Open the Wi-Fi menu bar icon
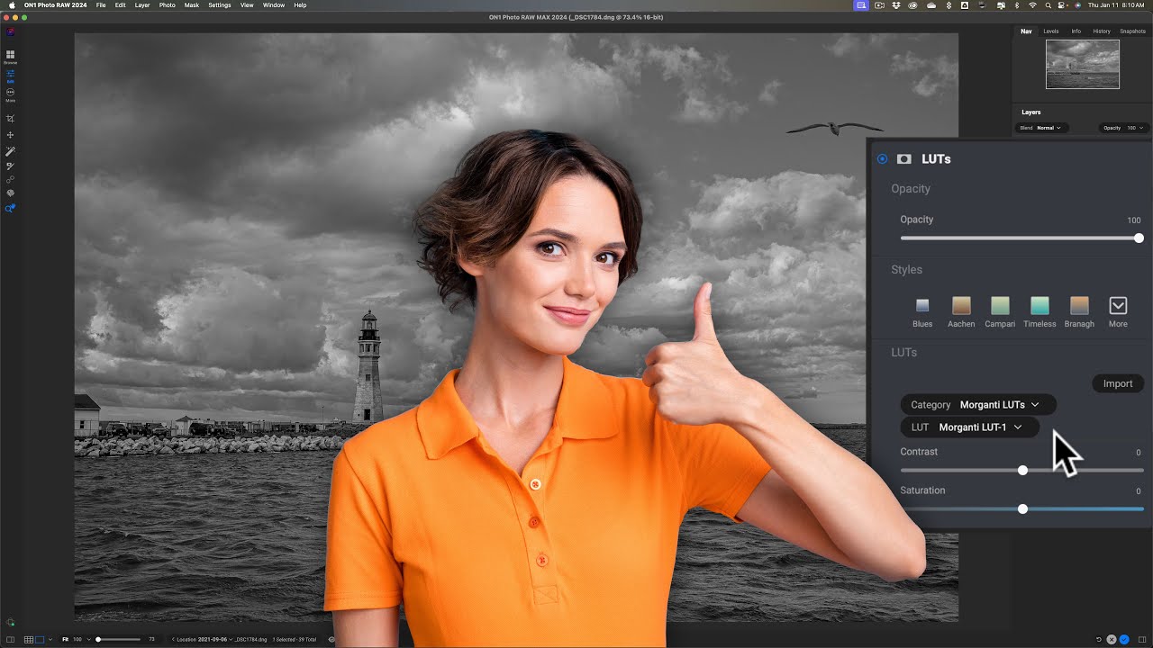 tap(1032, 5)
